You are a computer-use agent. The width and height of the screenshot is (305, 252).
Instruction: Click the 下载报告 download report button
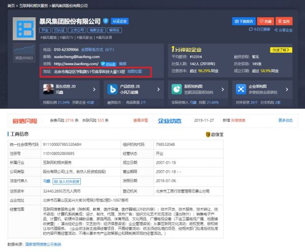(x=243, y=21)
